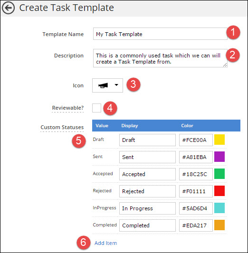
Task: Open the red Rejected color swatch
Action: pyautogui.click(x=219, y=191)
